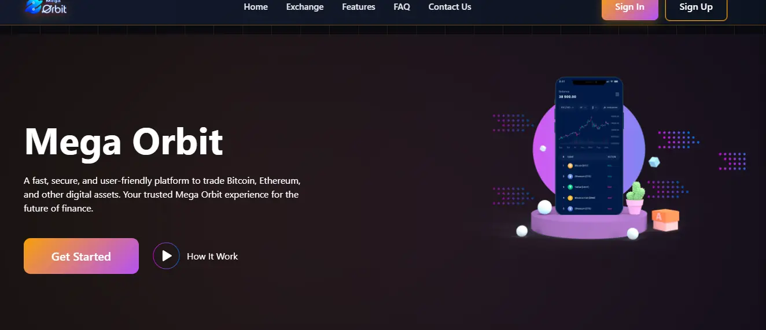Select Contact Us in the navigation

[x=450, y=7]
